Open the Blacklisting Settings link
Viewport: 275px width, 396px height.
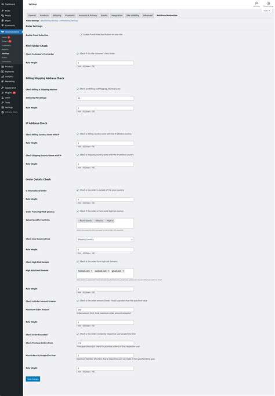coord(49,21)
